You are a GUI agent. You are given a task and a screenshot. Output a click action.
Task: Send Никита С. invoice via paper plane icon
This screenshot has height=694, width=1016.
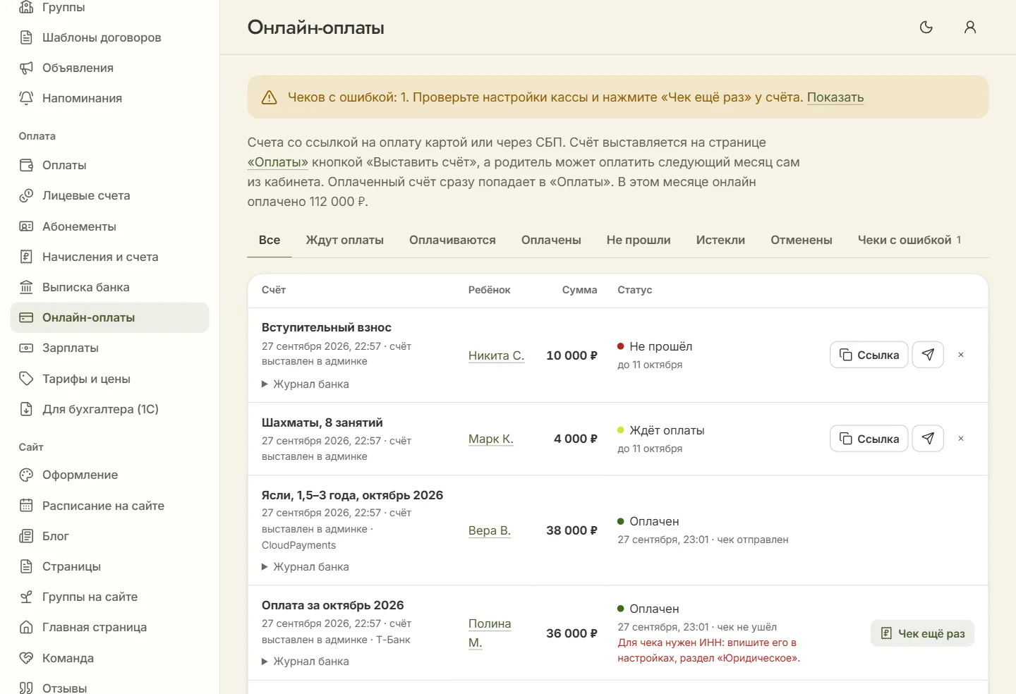pyautogui.click(x=928, y=355)
